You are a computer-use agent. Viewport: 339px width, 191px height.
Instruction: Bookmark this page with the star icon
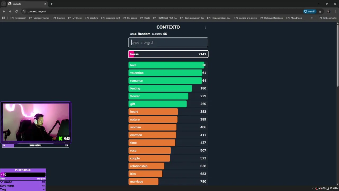320,11
